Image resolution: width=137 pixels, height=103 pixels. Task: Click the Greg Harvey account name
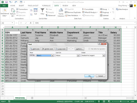click(x=123, y=5)
